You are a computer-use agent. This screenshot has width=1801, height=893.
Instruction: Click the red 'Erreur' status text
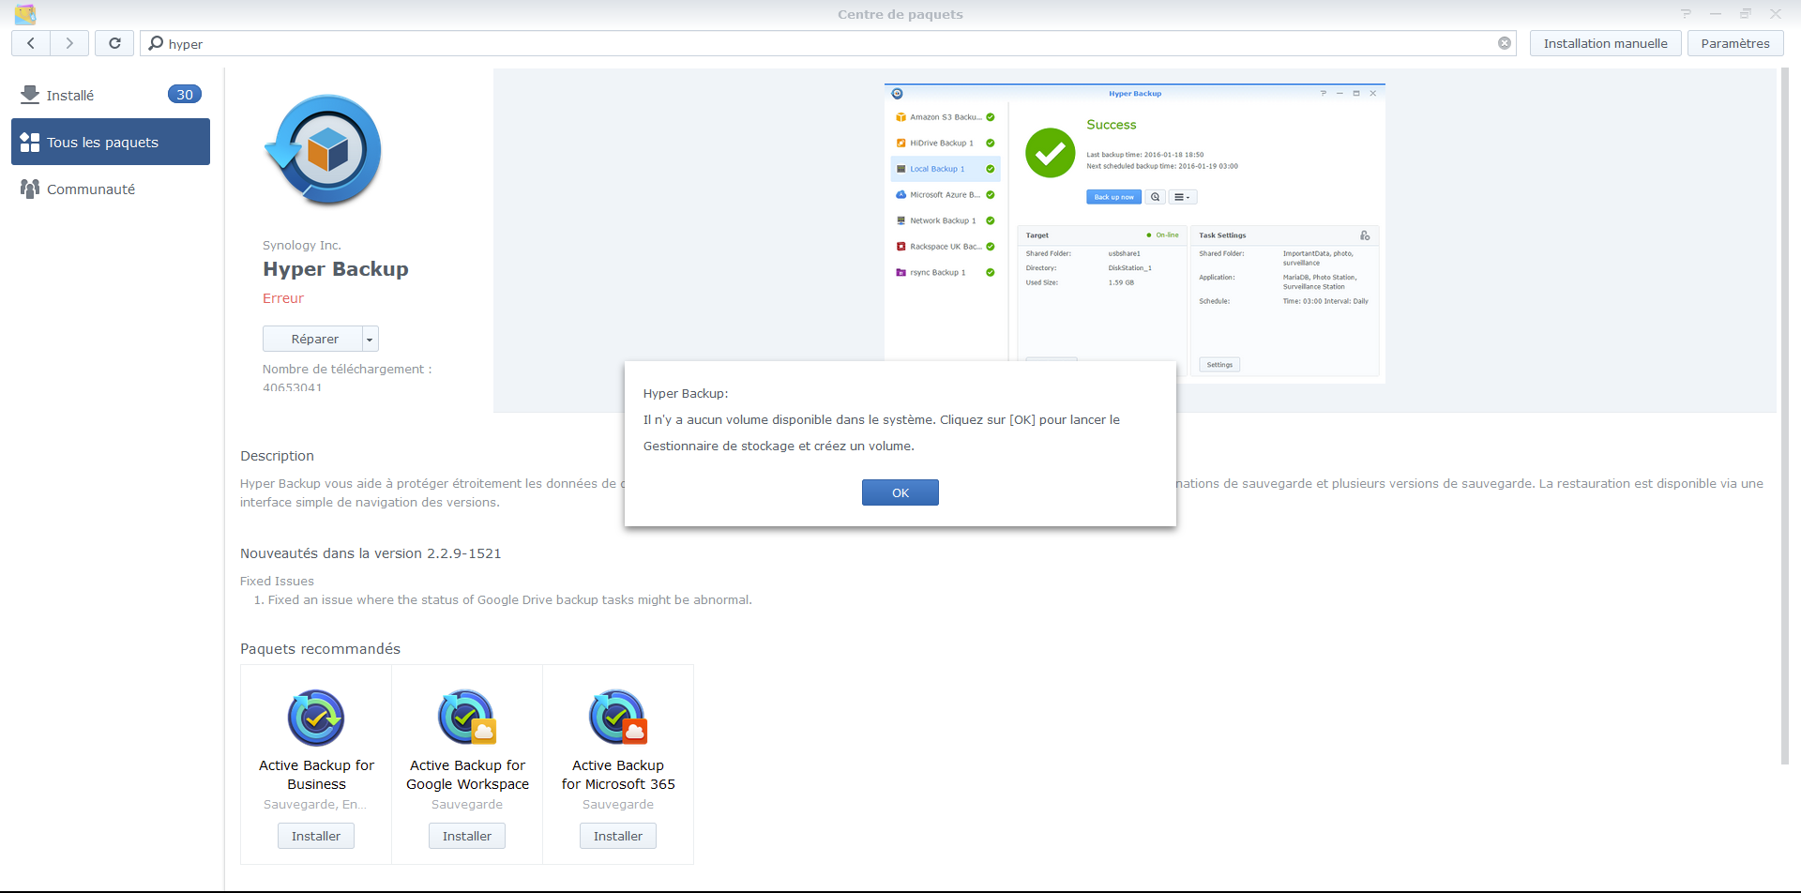283,298
